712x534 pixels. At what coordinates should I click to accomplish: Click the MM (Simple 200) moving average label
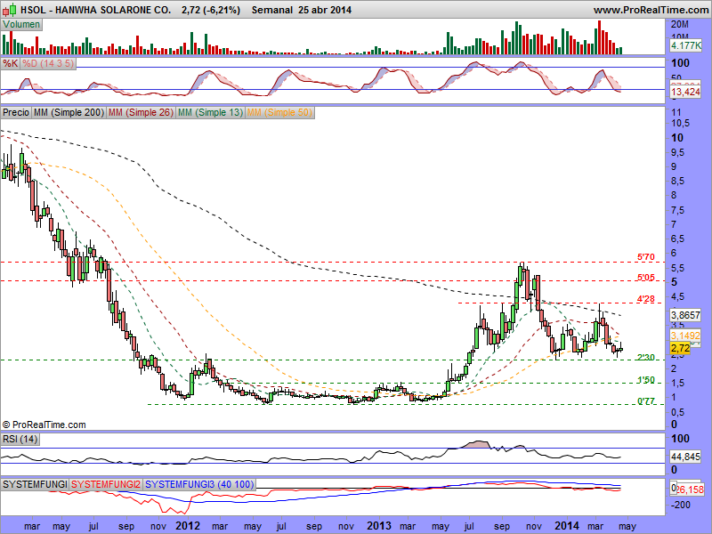[69, 112]
